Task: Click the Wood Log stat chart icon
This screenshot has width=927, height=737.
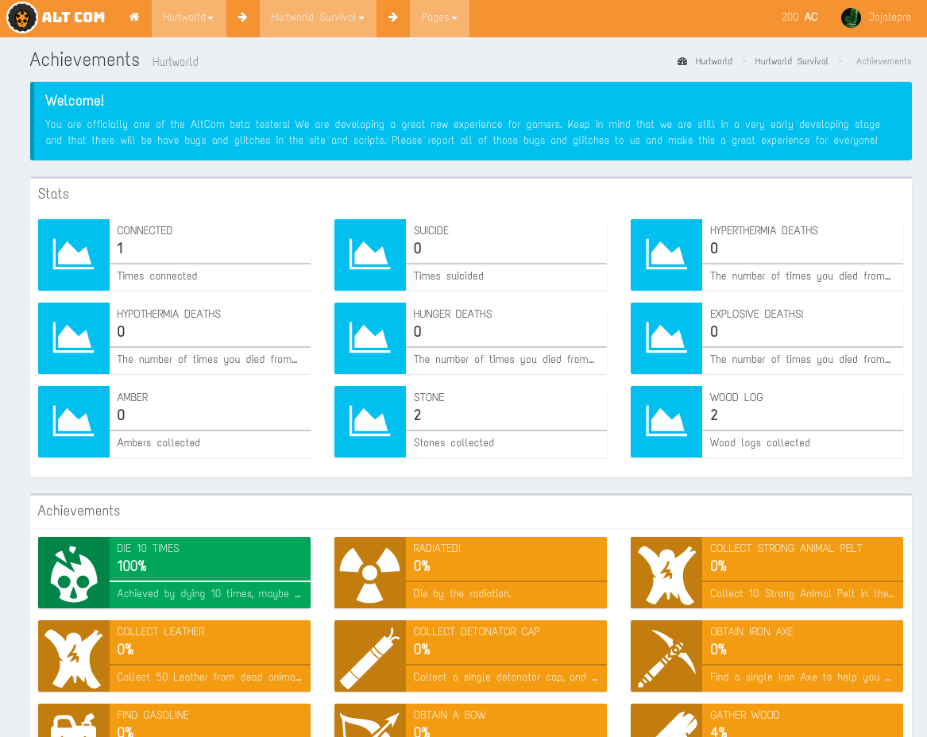Action: pyautogui.click(x=666, y=422)
